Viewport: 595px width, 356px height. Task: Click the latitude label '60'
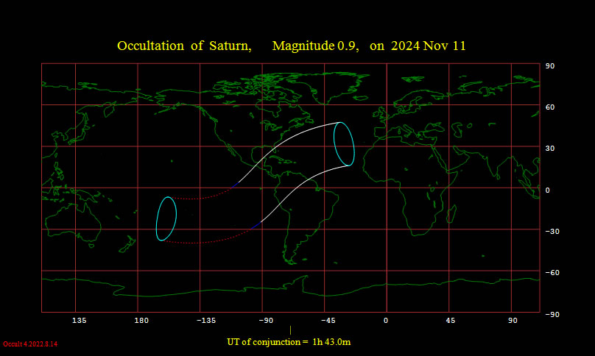(x=550, y=107)
